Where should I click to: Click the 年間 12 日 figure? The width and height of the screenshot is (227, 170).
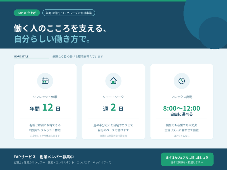point(45,108)
